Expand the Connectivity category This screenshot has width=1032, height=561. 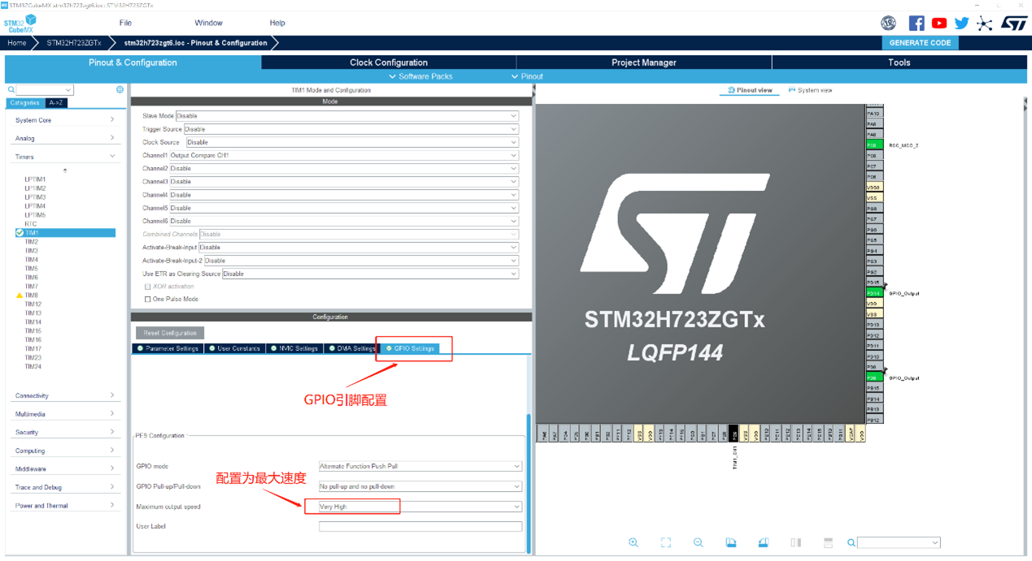[64, 395]
